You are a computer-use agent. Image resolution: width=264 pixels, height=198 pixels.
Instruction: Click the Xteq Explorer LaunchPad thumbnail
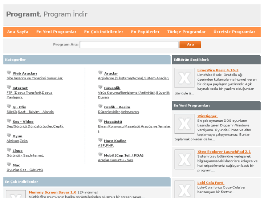coord(184,159)
